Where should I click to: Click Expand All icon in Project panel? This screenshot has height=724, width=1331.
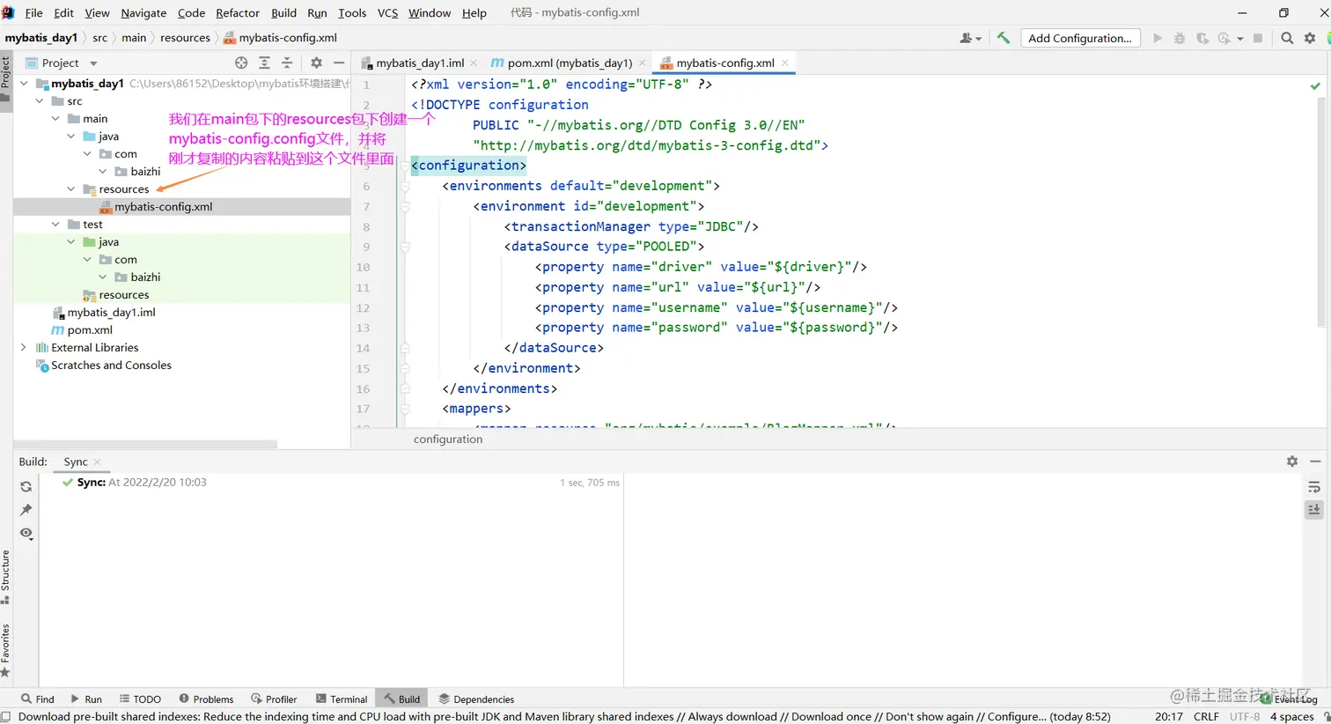[x=264, y=63]
